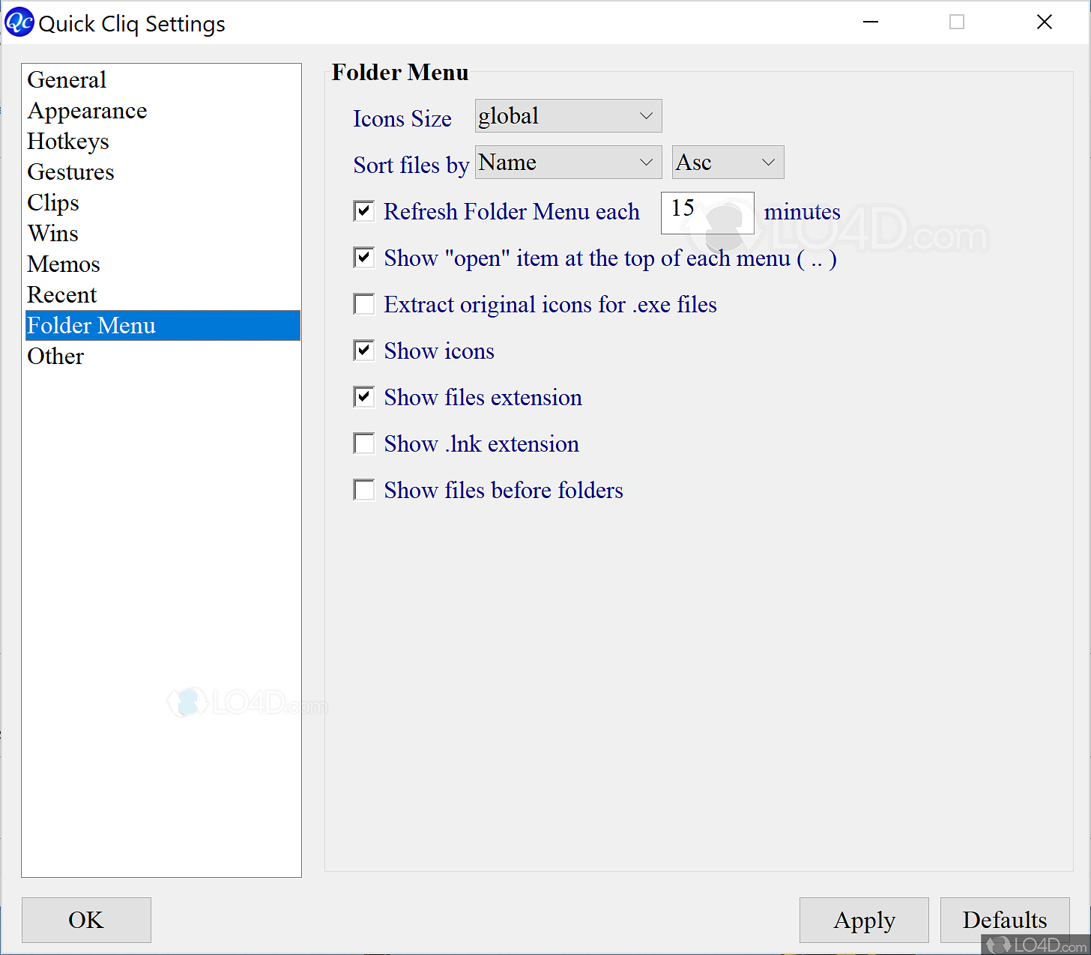The width and height of the screenshot is (1091, 955).
Task: Disable the Show icons option
Action: [x=363, y=350]
